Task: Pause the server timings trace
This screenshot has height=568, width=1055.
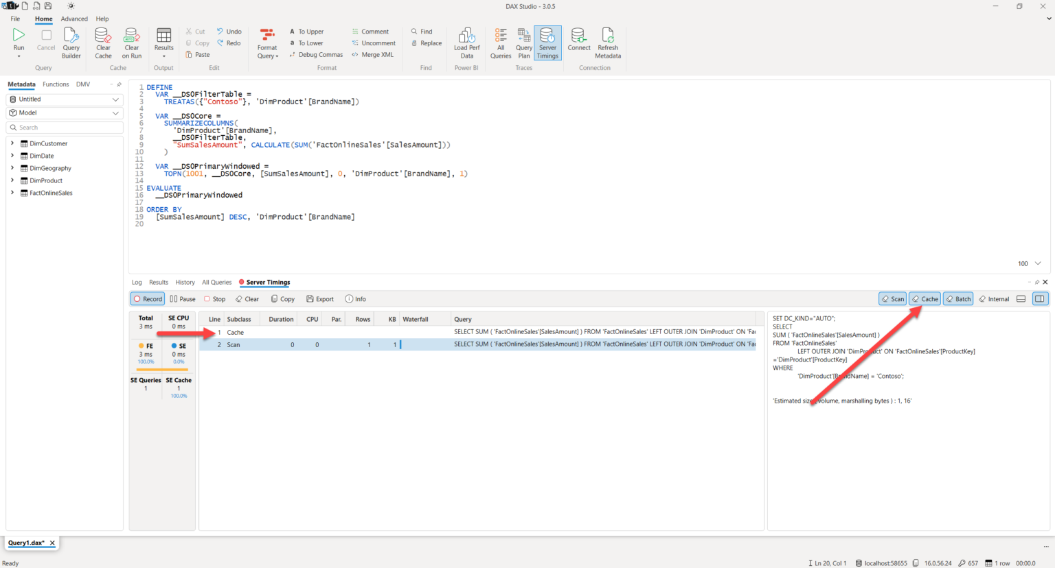Action: 181,298
